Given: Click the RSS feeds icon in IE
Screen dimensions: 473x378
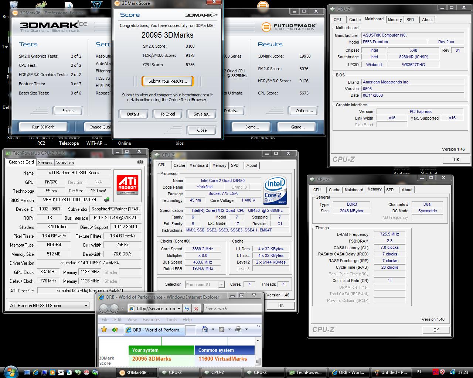Looking at the screenshot, I should 221,329.
